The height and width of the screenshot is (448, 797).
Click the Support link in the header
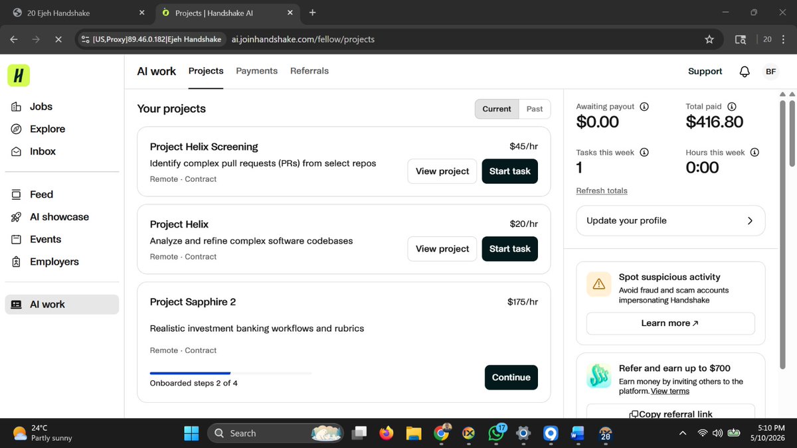click(x=705, y=72)
